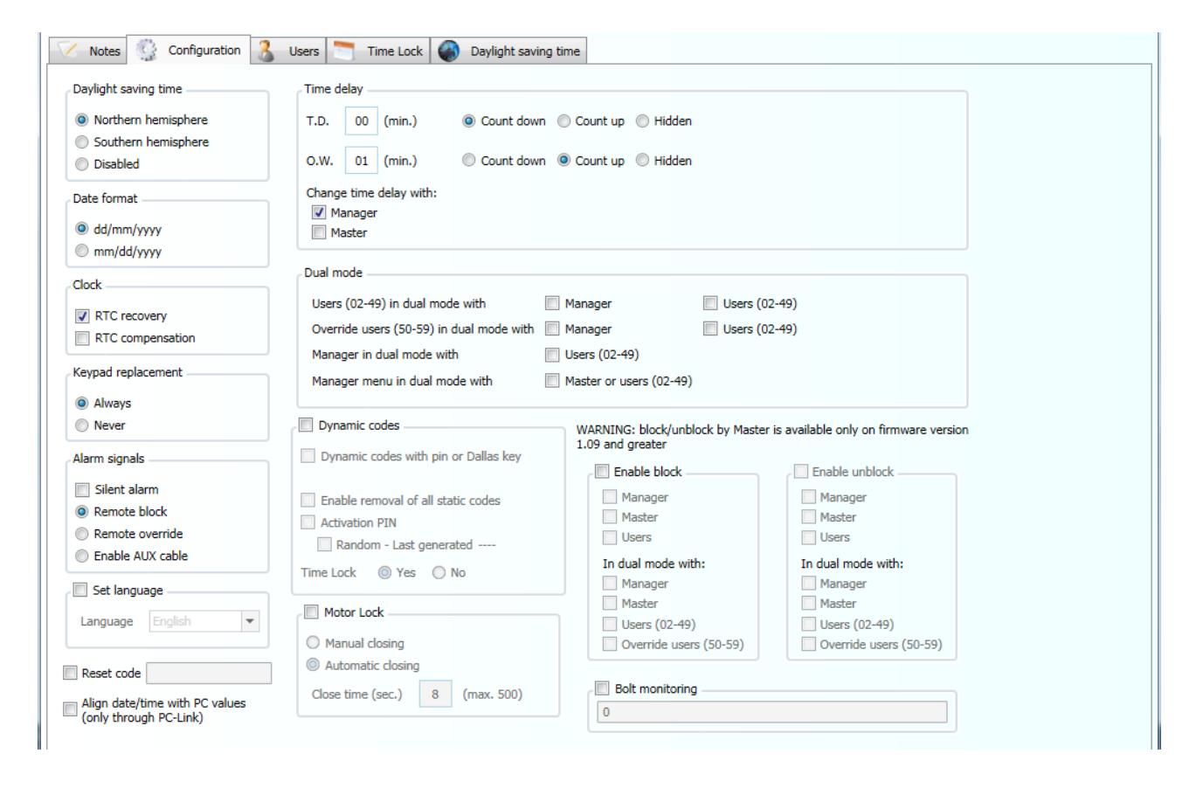Click the Bolt monitoring value field
Screen dimensions: 1196x788
[x=771, y=712]
